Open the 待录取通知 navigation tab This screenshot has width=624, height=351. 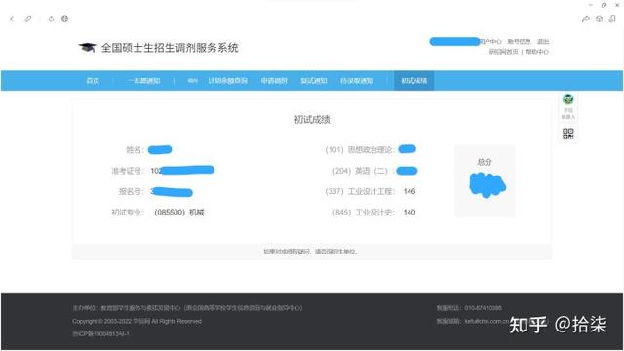pos(357,81)
